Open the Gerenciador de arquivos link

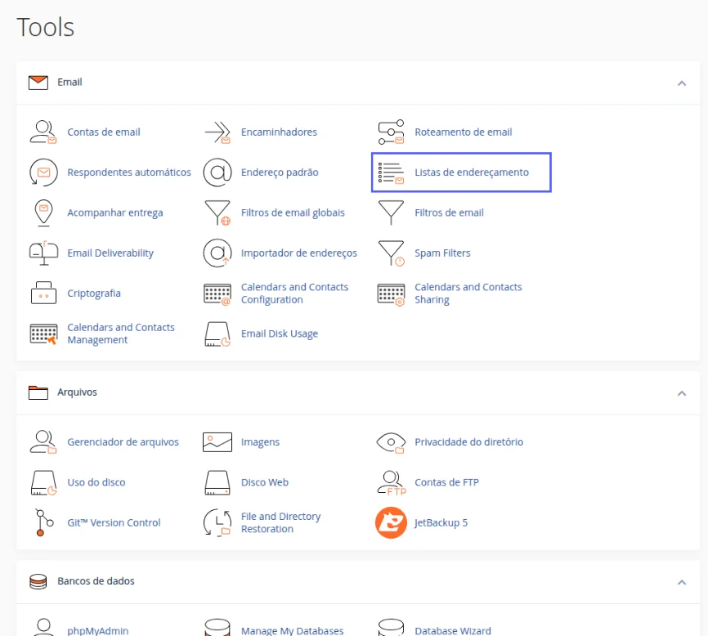coord(123,442)
